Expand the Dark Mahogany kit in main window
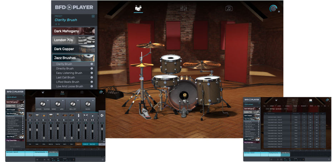The width and height of the screenshot is (336, 162). 74,31
